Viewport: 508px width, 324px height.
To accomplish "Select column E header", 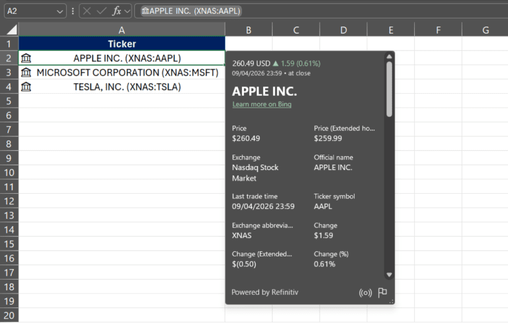I will pyautogui.click(x=391, y=30).
